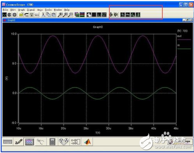Open the Axis menu
This screenshot has height=153, width=194.
coord(40,10)
